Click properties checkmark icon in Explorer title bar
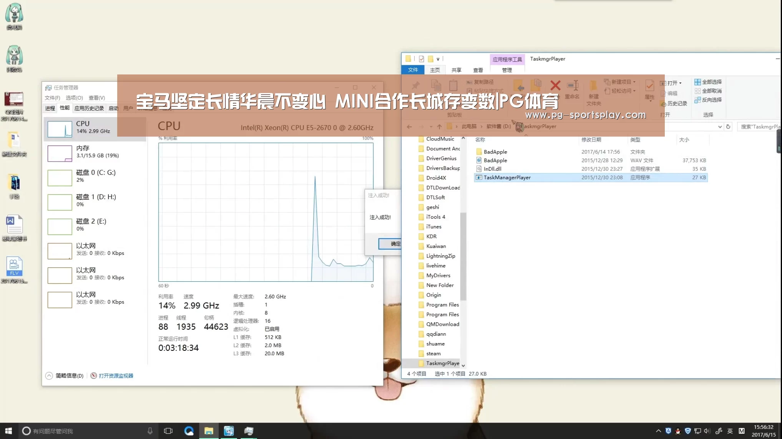Image resolution: width=782 pixels, height=439 pixels. (x=422, y=59)
